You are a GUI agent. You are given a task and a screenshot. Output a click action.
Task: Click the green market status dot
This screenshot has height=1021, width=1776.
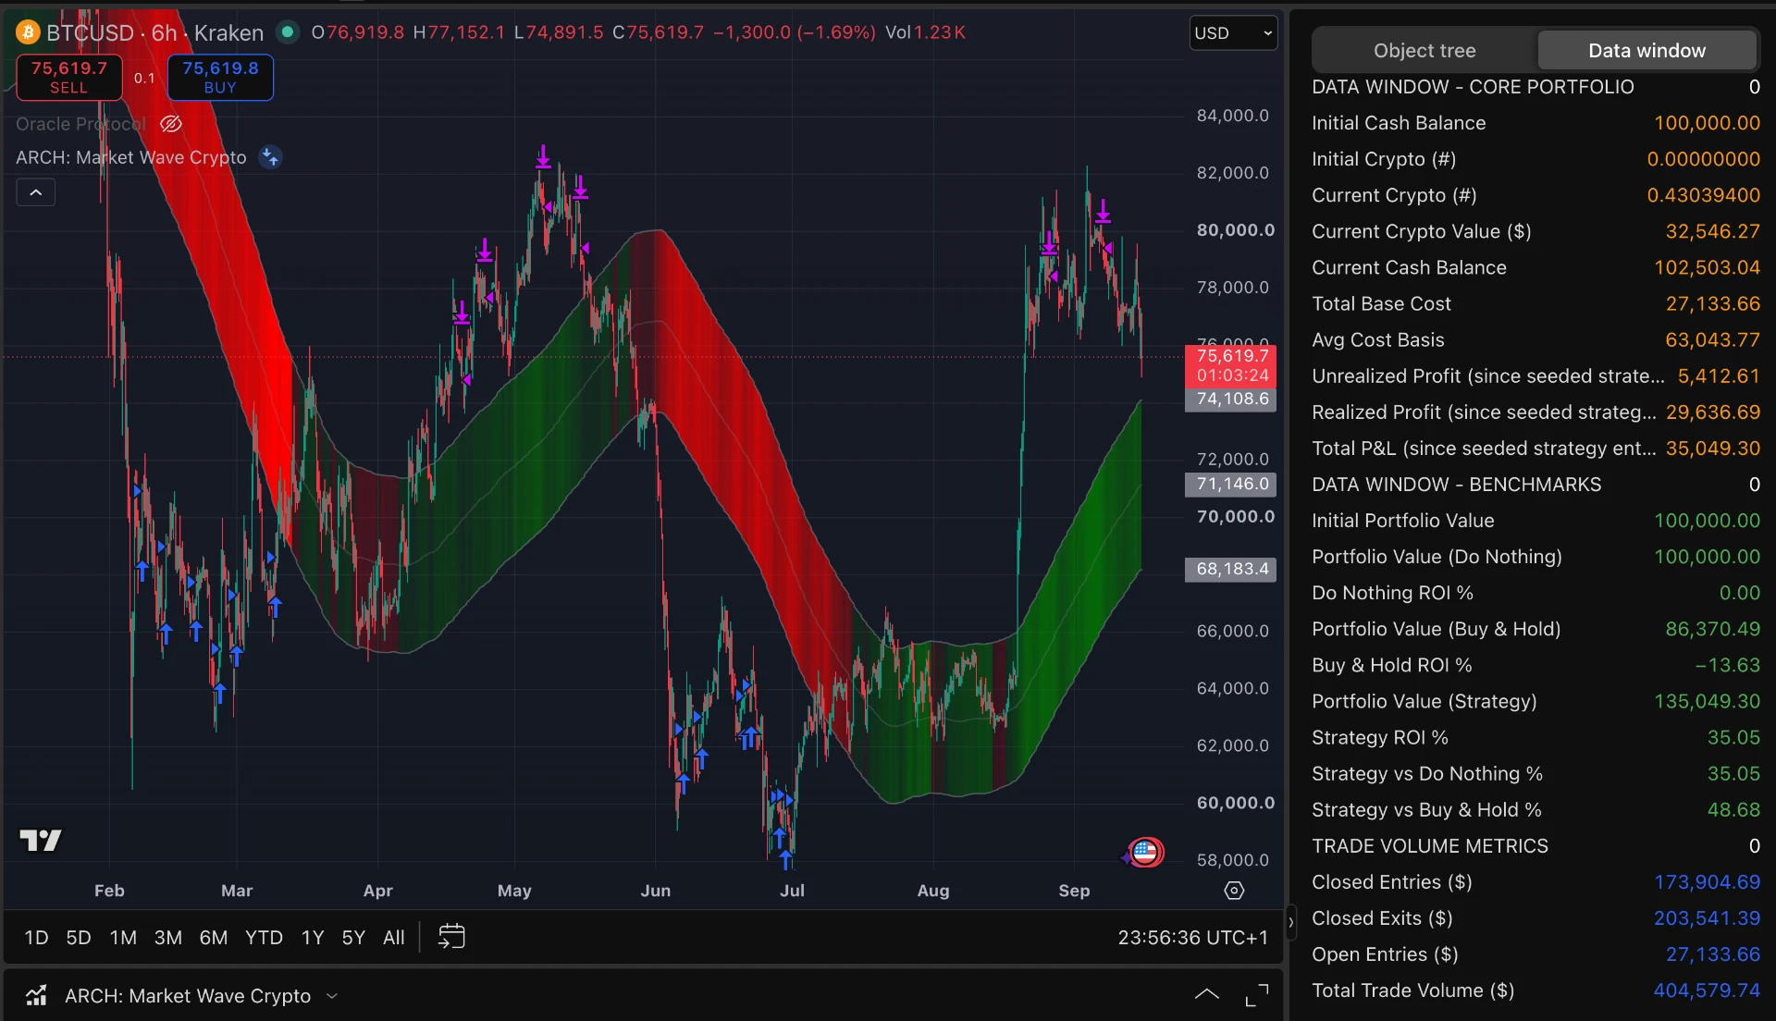pyautogui.click(x=288, y=32)
